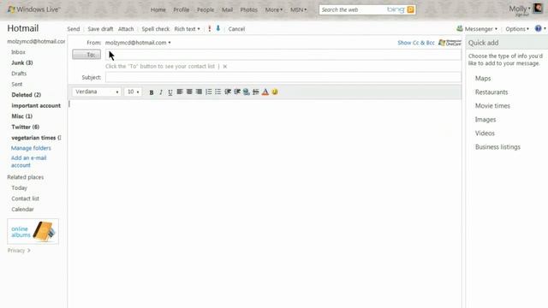Select Maps in Quick add
The height and width of the screenshot is (308, 548).
[x=483, y=79]
